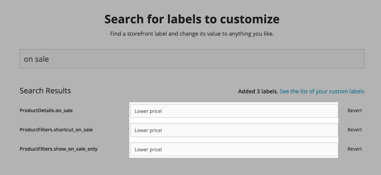Viewport: 381px width, 175px height.
Task: Click 'Lower price!' text in third result row
Action: point(148,149)
